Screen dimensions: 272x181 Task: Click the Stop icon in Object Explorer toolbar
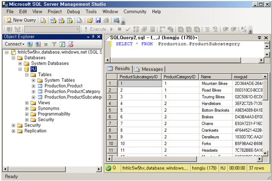[x=46, y=44]
